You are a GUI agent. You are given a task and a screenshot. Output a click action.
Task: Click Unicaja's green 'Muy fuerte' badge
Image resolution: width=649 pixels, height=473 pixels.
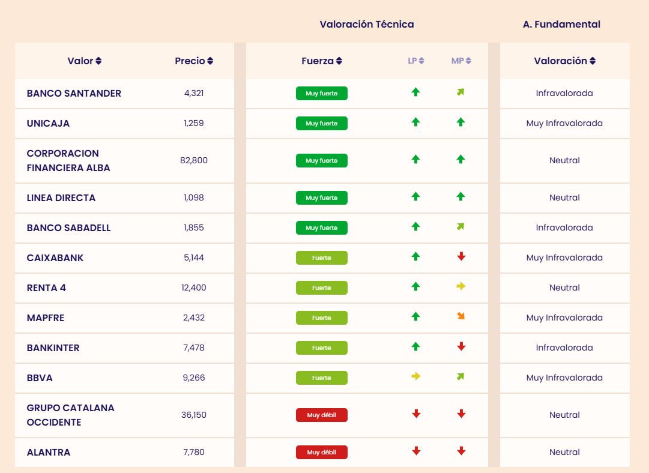tap(322, 124)
